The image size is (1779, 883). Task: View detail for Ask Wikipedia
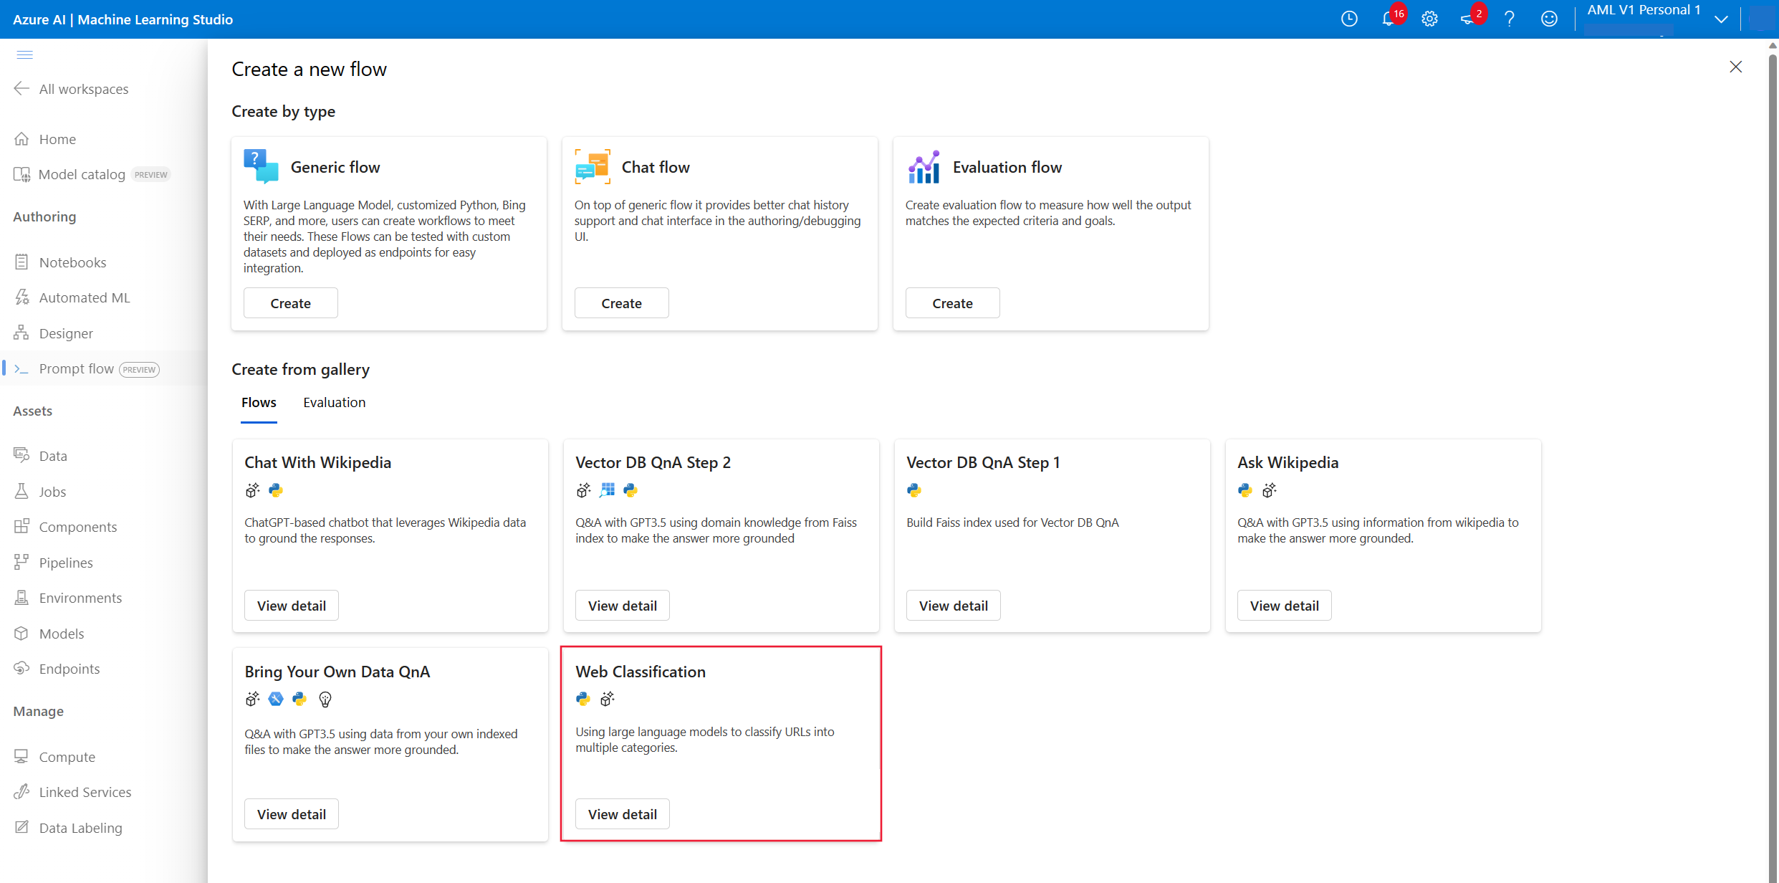[x=1284, y=606]
